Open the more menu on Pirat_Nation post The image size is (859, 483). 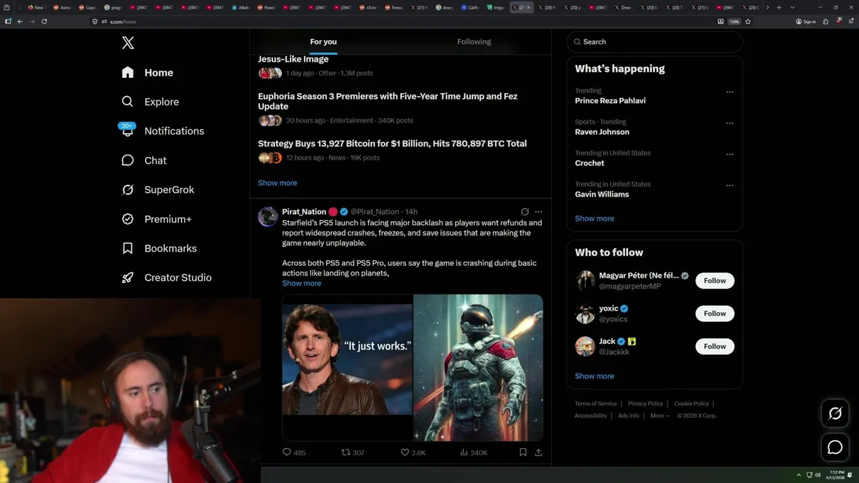pyautogui.click(x=538, y=211)
